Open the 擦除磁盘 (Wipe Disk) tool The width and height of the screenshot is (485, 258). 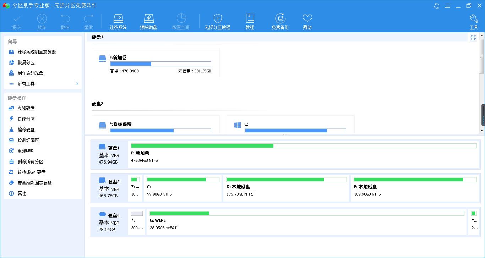[149, 21]
